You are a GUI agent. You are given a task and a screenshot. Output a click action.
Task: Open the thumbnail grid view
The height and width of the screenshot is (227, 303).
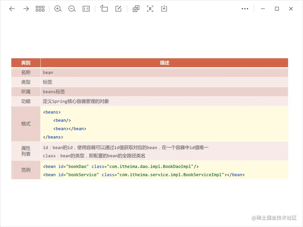[40, 9]
